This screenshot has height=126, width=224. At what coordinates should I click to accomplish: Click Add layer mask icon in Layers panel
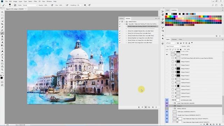pos(207,125)
